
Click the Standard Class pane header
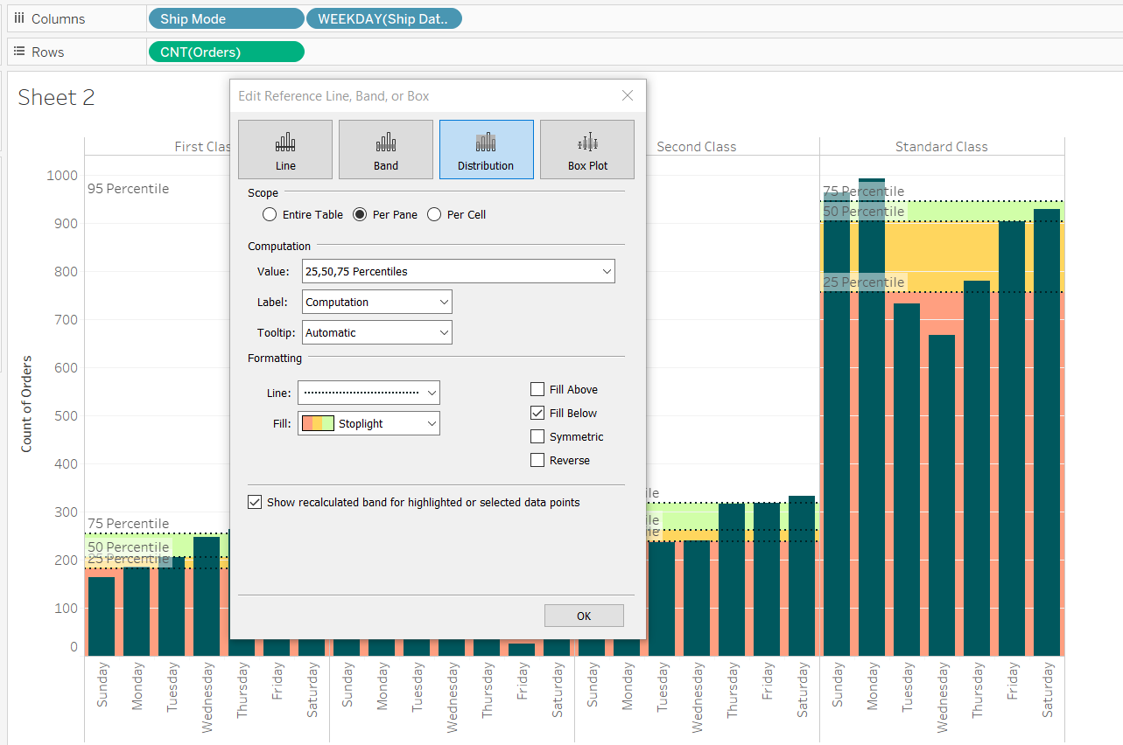coord(942,147)
